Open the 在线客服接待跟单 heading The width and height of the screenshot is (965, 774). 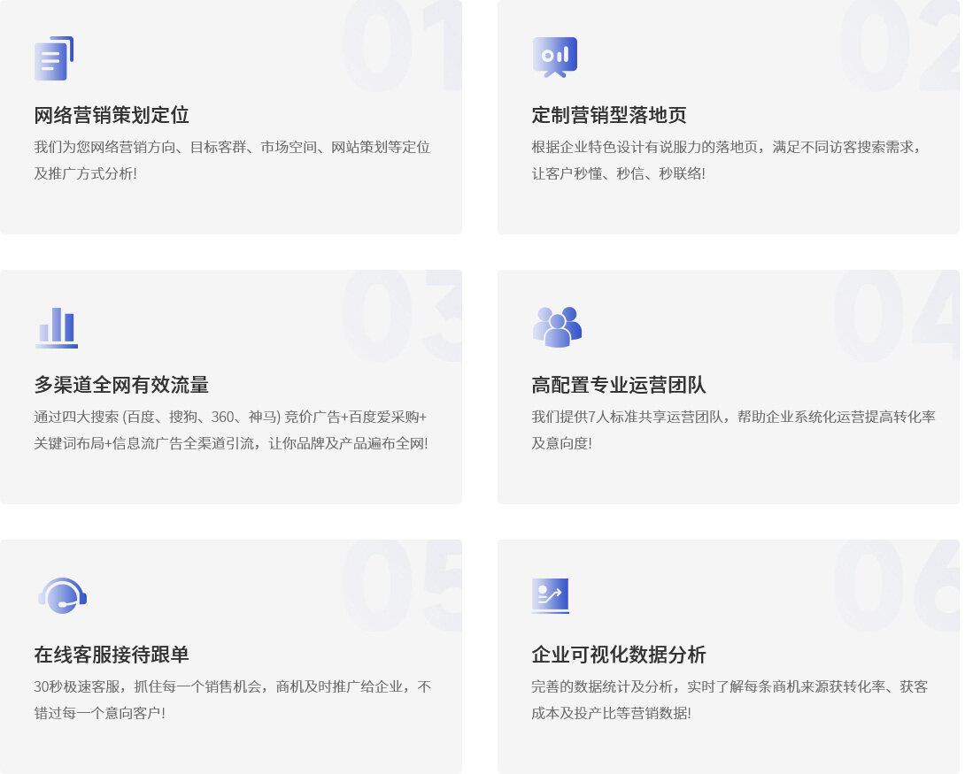click(112, 655)
